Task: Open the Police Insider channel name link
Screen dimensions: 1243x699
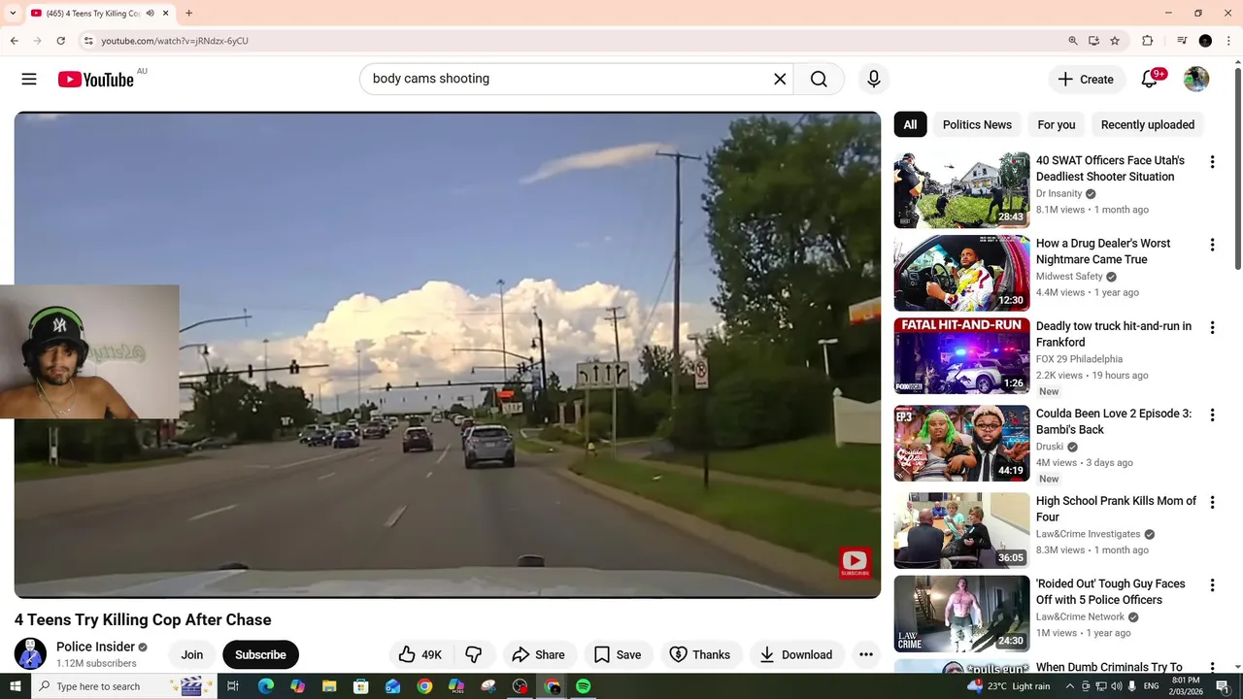Action: (95, 647)
